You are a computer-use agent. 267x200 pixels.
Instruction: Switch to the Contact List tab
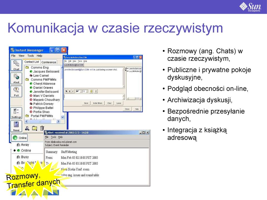tap(31, 62)
